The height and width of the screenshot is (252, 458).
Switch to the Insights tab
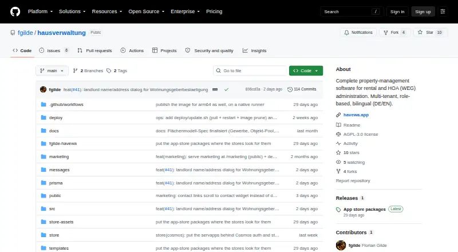click(254, 50)
